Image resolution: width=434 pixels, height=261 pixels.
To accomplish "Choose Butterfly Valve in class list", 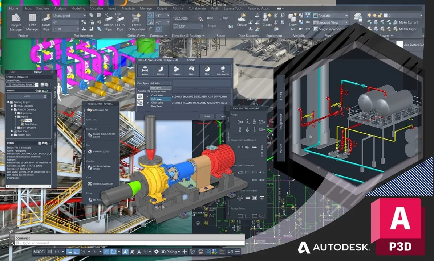I will click(x=161, y=91).
